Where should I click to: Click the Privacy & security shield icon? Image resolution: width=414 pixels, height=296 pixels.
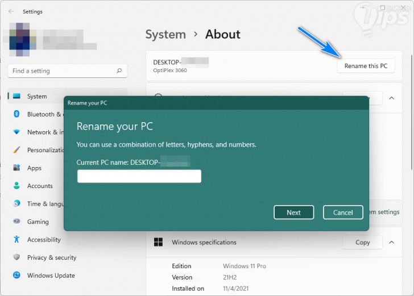16,257
